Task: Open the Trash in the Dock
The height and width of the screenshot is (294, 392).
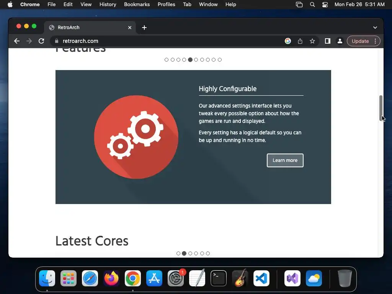Action: (x=345, y=278)
